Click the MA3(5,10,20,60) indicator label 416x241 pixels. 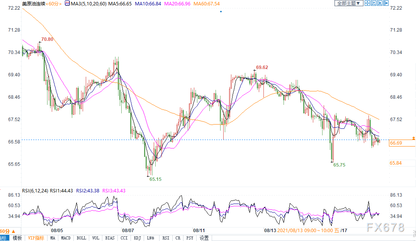point(88,4)
